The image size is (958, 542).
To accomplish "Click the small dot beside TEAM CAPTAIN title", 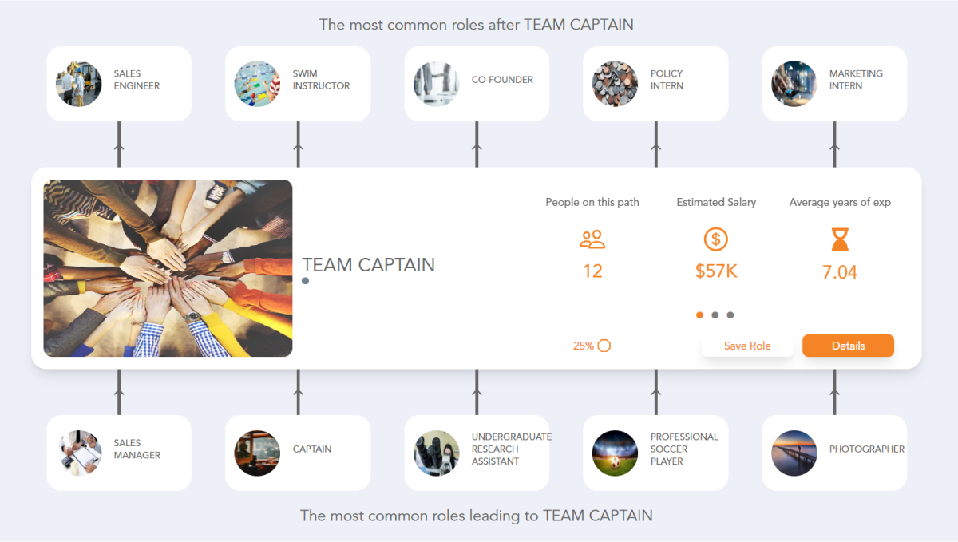I will (x=304, y=280).
